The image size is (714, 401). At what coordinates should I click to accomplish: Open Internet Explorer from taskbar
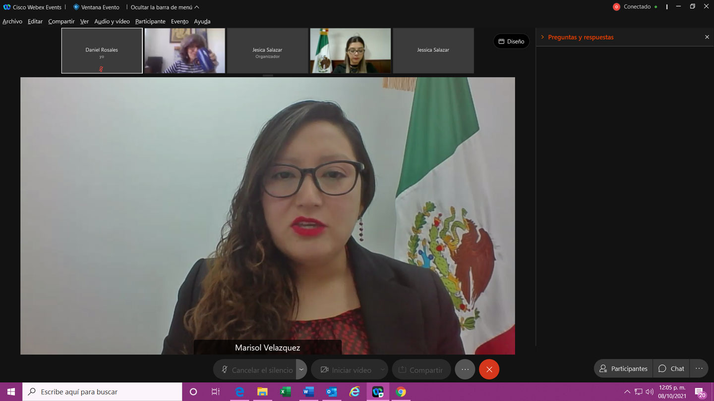pyautogui.click(x=355, y=392)
